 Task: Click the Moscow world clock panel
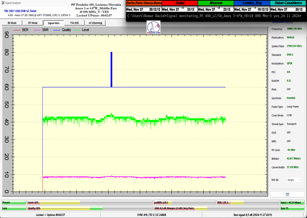[216, 7]
